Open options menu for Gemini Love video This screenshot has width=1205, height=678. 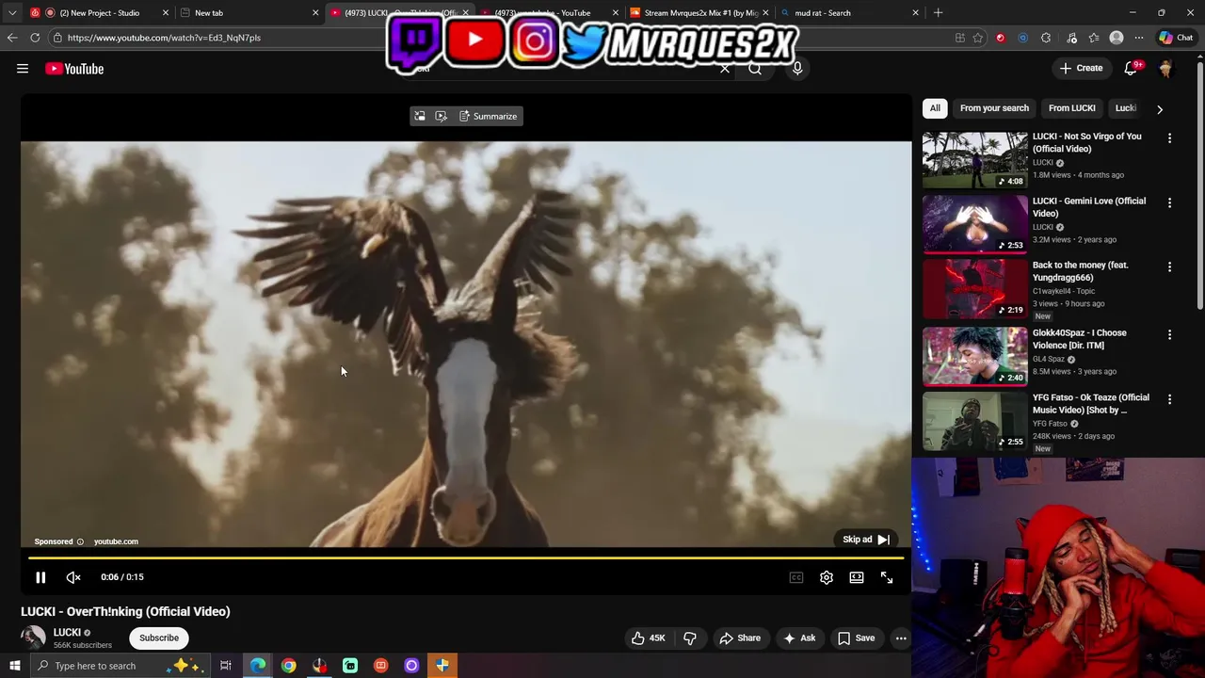(1169, 202)
